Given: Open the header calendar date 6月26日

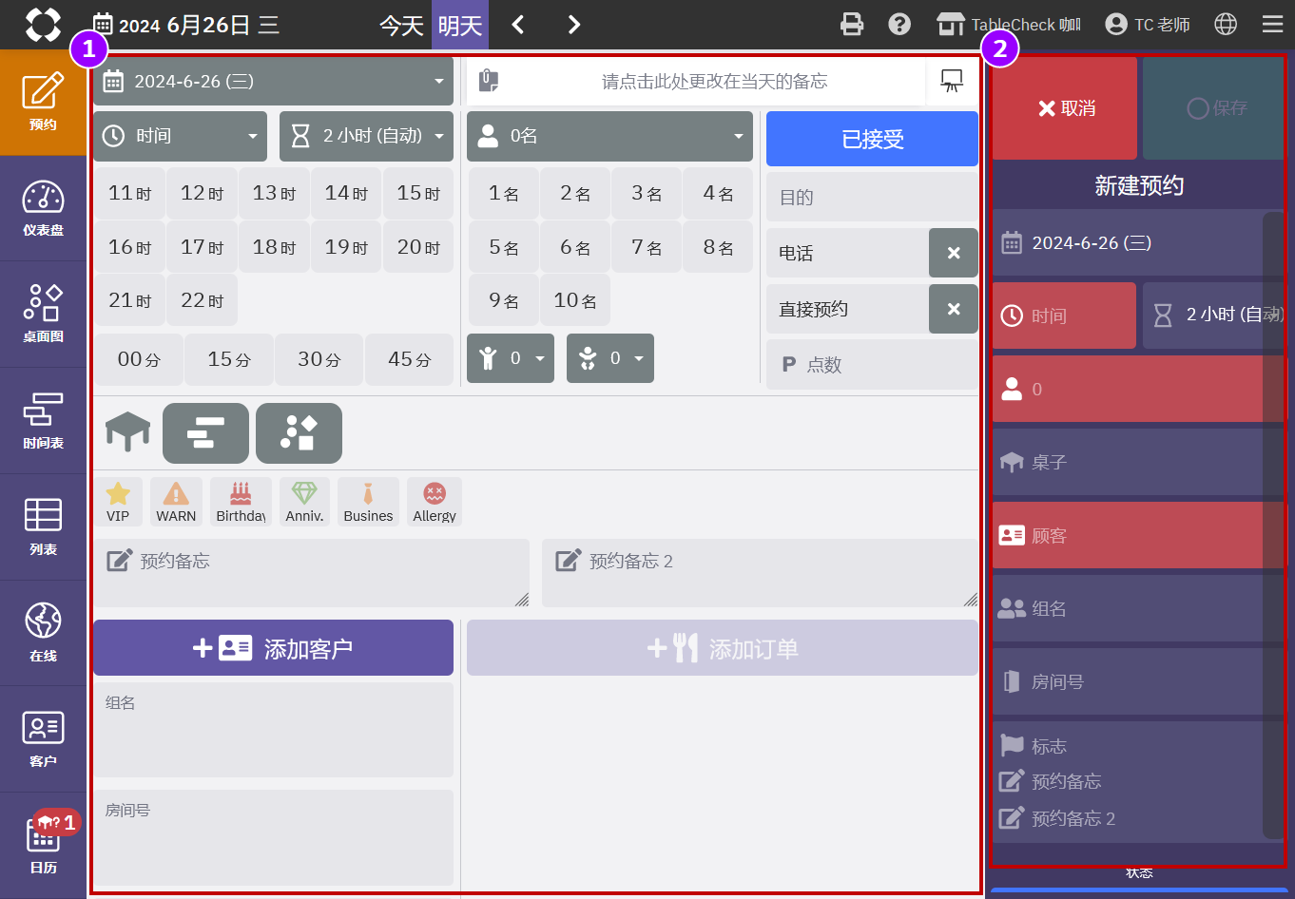Looking at the screenshot, I should [186, 25].
